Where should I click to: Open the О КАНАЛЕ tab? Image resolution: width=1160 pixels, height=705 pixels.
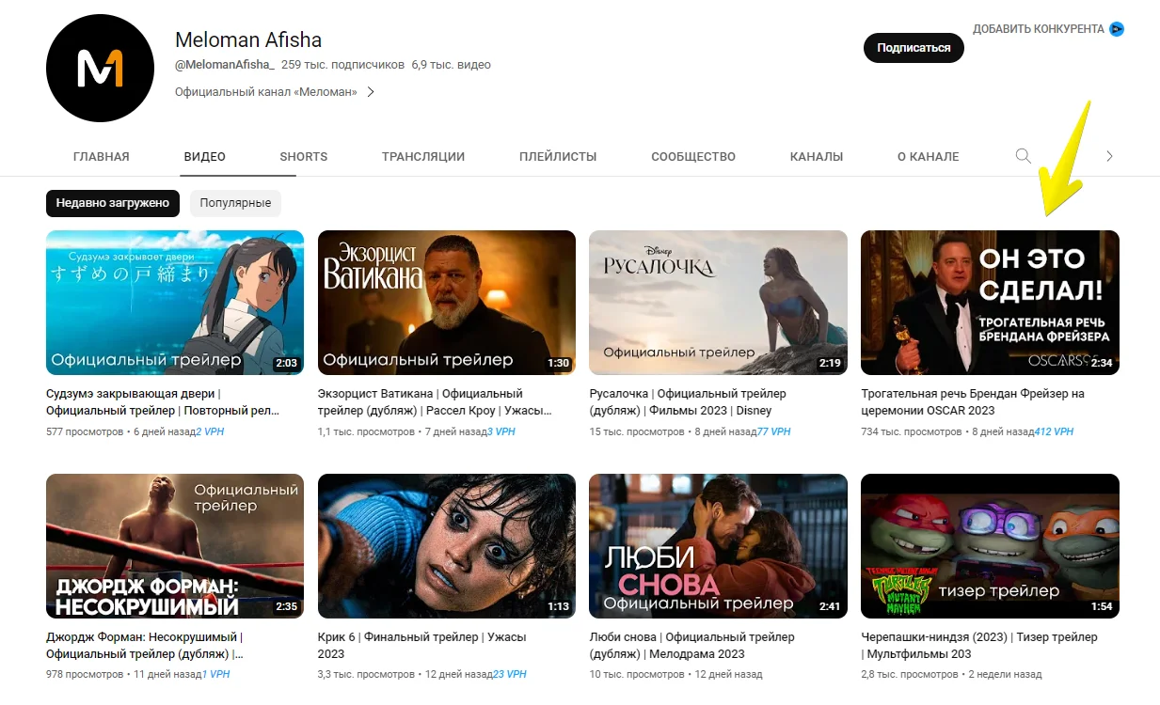click(x=928, y=157)
